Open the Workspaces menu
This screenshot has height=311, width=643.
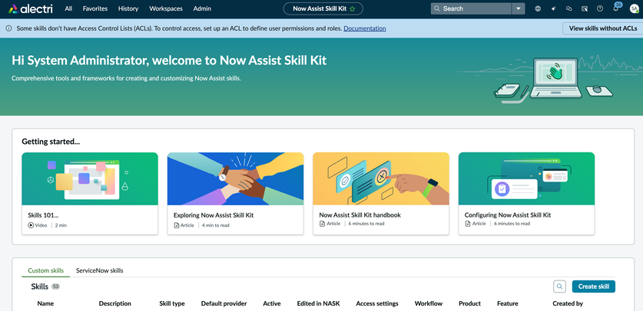[x=166, y=8]
